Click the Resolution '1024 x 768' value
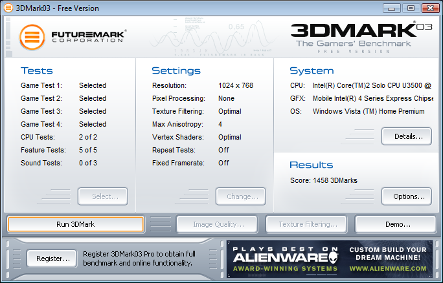 click(x=236, y=85)
